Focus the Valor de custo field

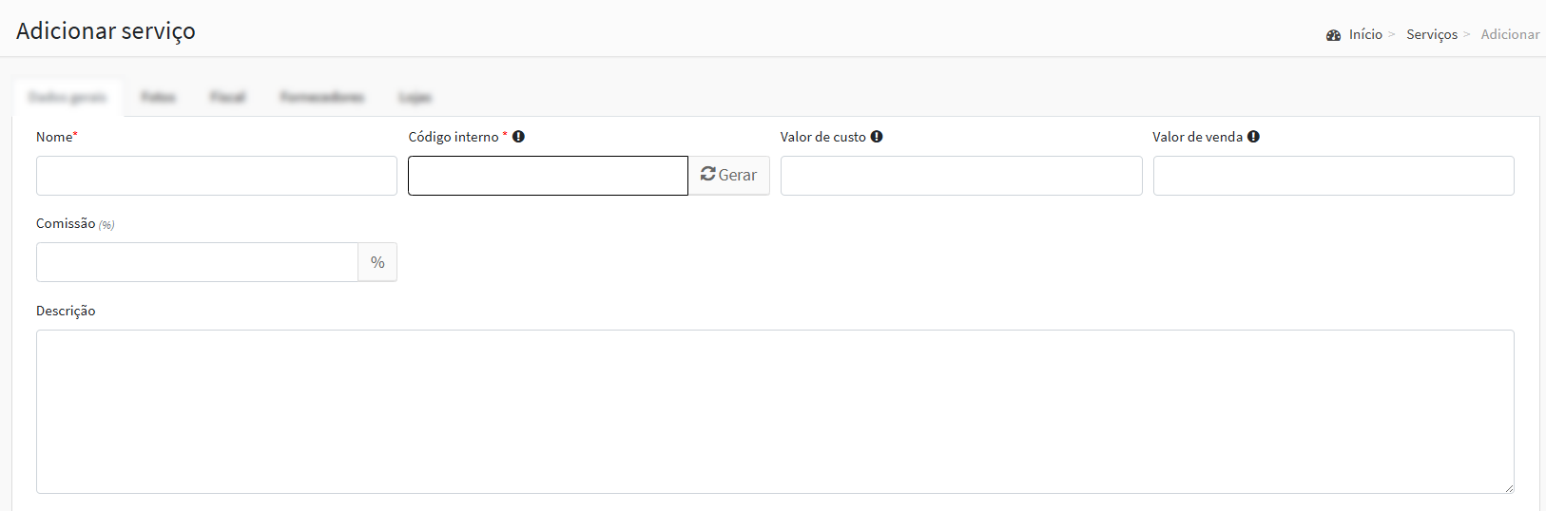(x=961, y=176)
